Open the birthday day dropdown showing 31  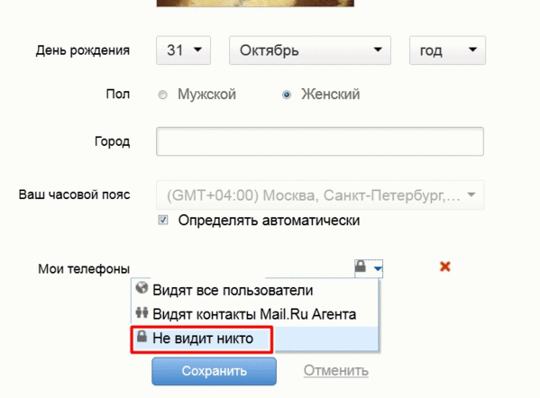coord(183,50)
